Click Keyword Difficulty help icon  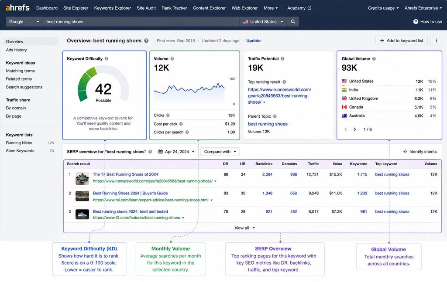point(107,58)
